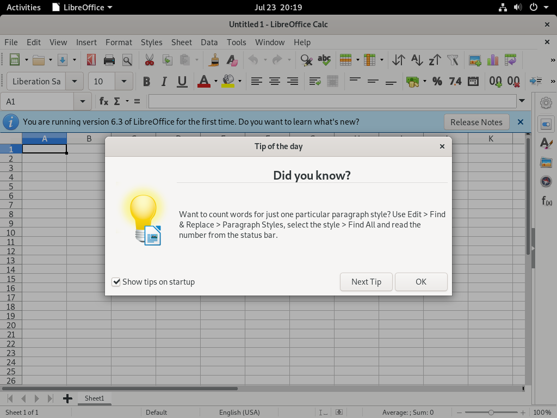Export as PDF icon in toolbar
The height and width of the screenshot is (418, 557).
[91, 60]
